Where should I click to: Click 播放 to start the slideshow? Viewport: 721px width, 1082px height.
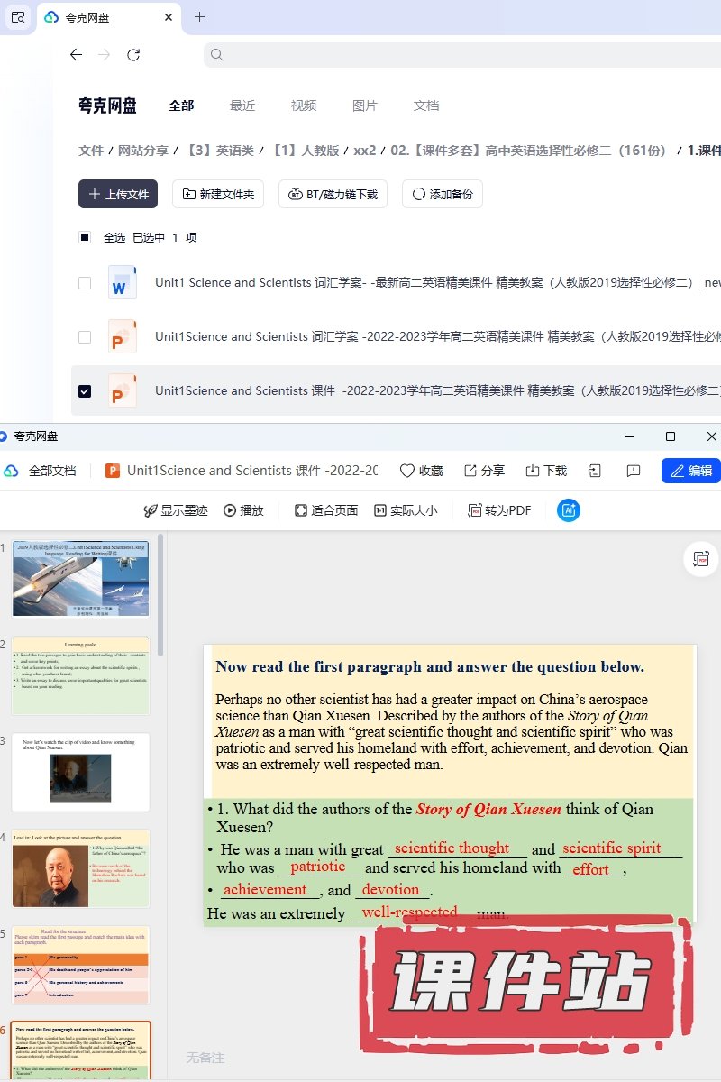pos(243,510)
